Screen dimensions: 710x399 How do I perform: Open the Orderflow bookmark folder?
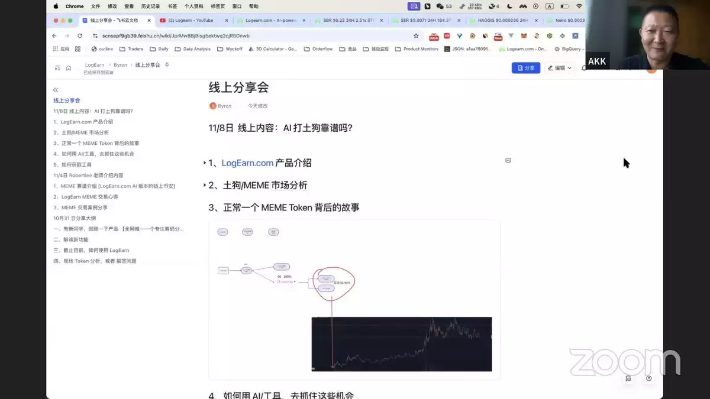[x=318, y=49]
